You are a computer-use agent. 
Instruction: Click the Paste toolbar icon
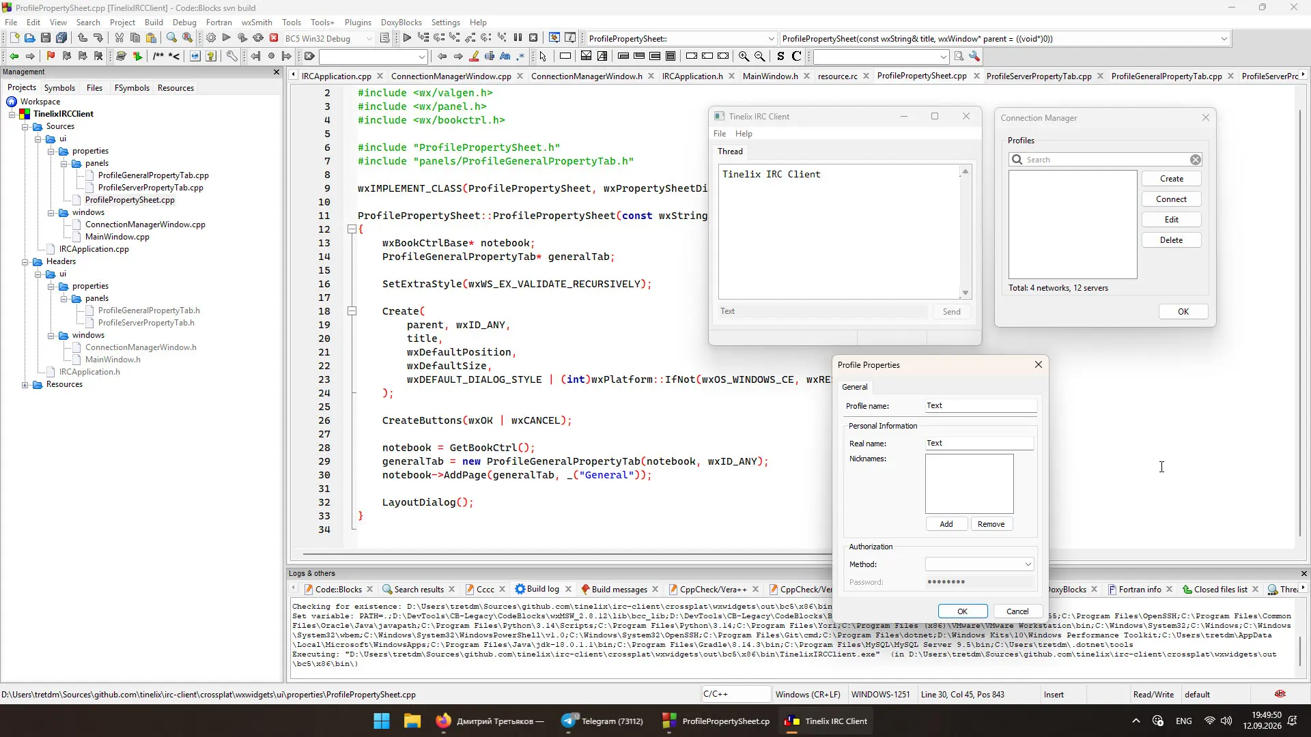151,38
